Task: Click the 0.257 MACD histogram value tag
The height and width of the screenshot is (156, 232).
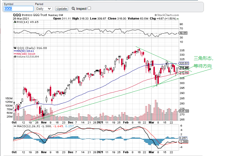Action: [183, 138]
